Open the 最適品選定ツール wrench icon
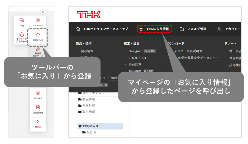This screenshot has height=144, width=248. [x=38, y=52]
